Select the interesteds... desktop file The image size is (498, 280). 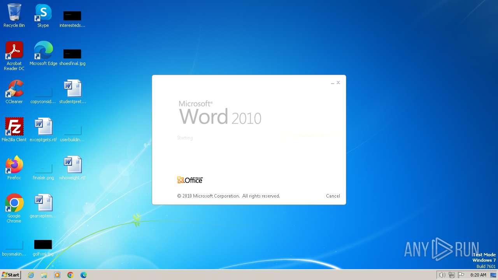72,19
